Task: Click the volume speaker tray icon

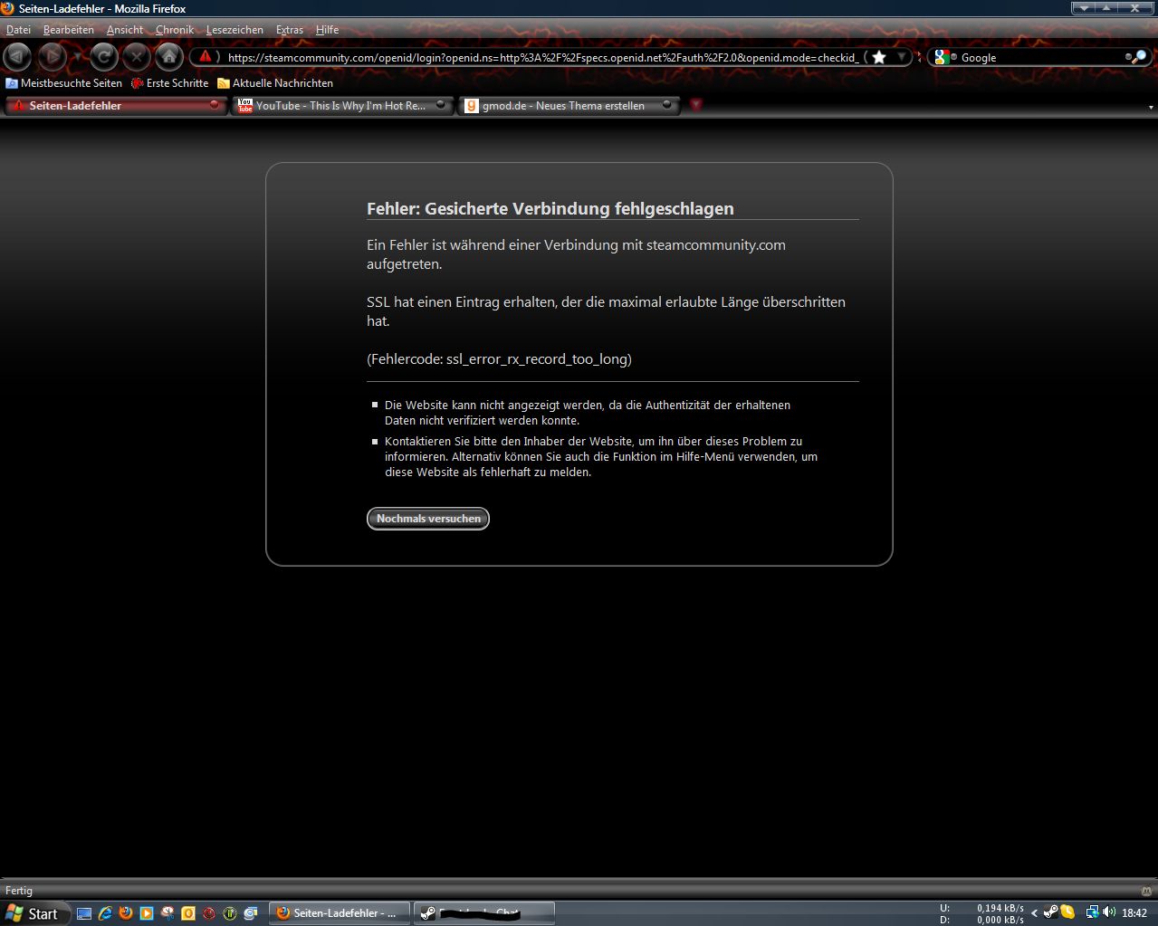Action: click(1109, 912)
